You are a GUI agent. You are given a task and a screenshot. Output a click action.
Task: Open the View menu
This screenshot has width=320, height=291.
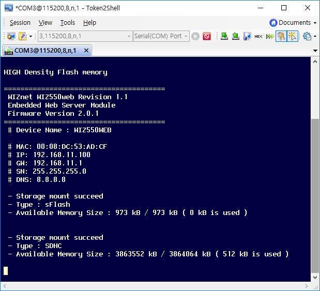point(45,23)
